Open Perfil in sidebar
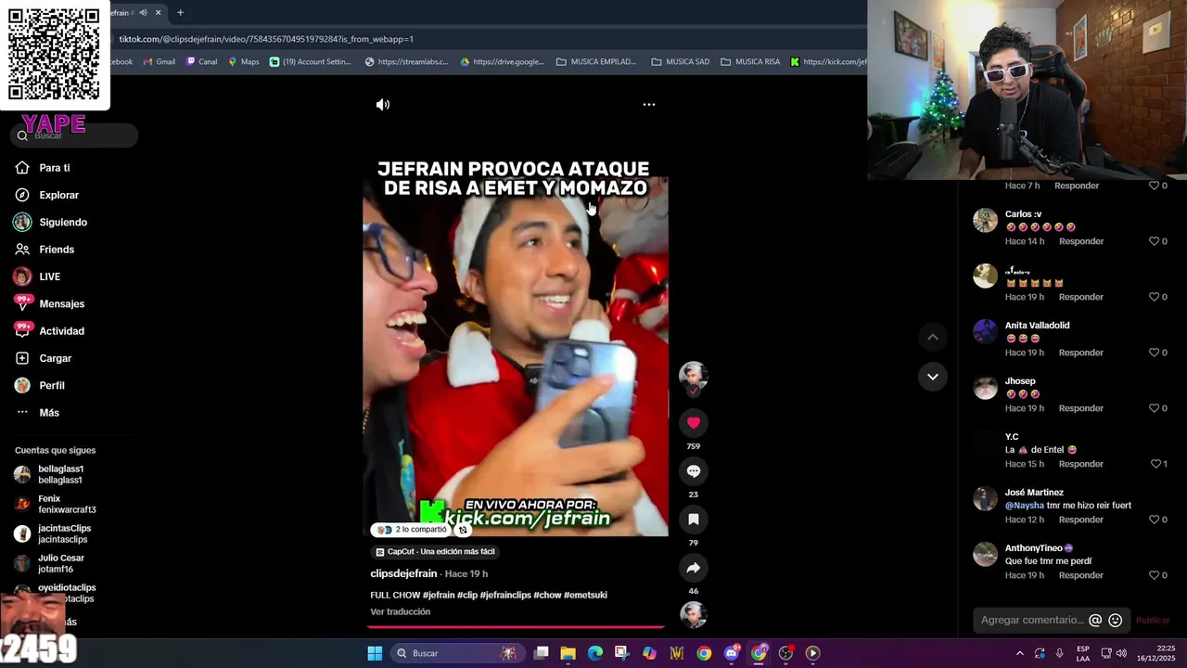 (x=51, y=385)
